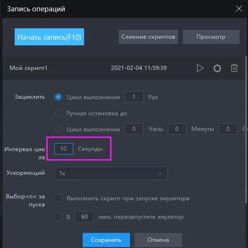Focus the Минуты input field
Image resolution: width=248 pixels, height=248 pixels.
point(177,129)
